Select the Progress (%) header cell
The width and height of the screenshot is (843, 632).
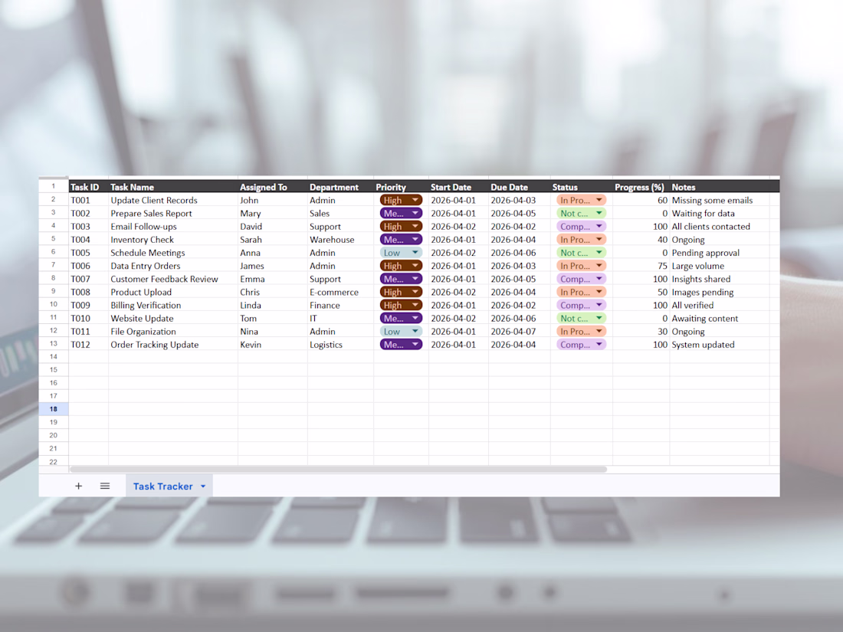[x=641, y=186]
